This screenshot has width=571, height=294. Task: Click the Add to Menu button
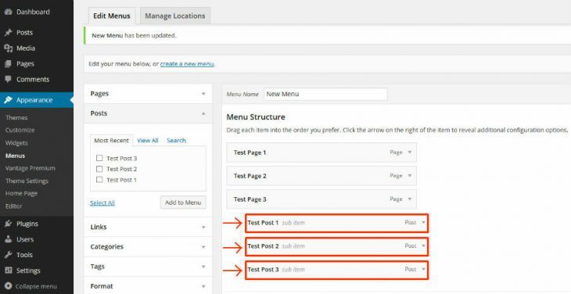[x=183, y=203]
